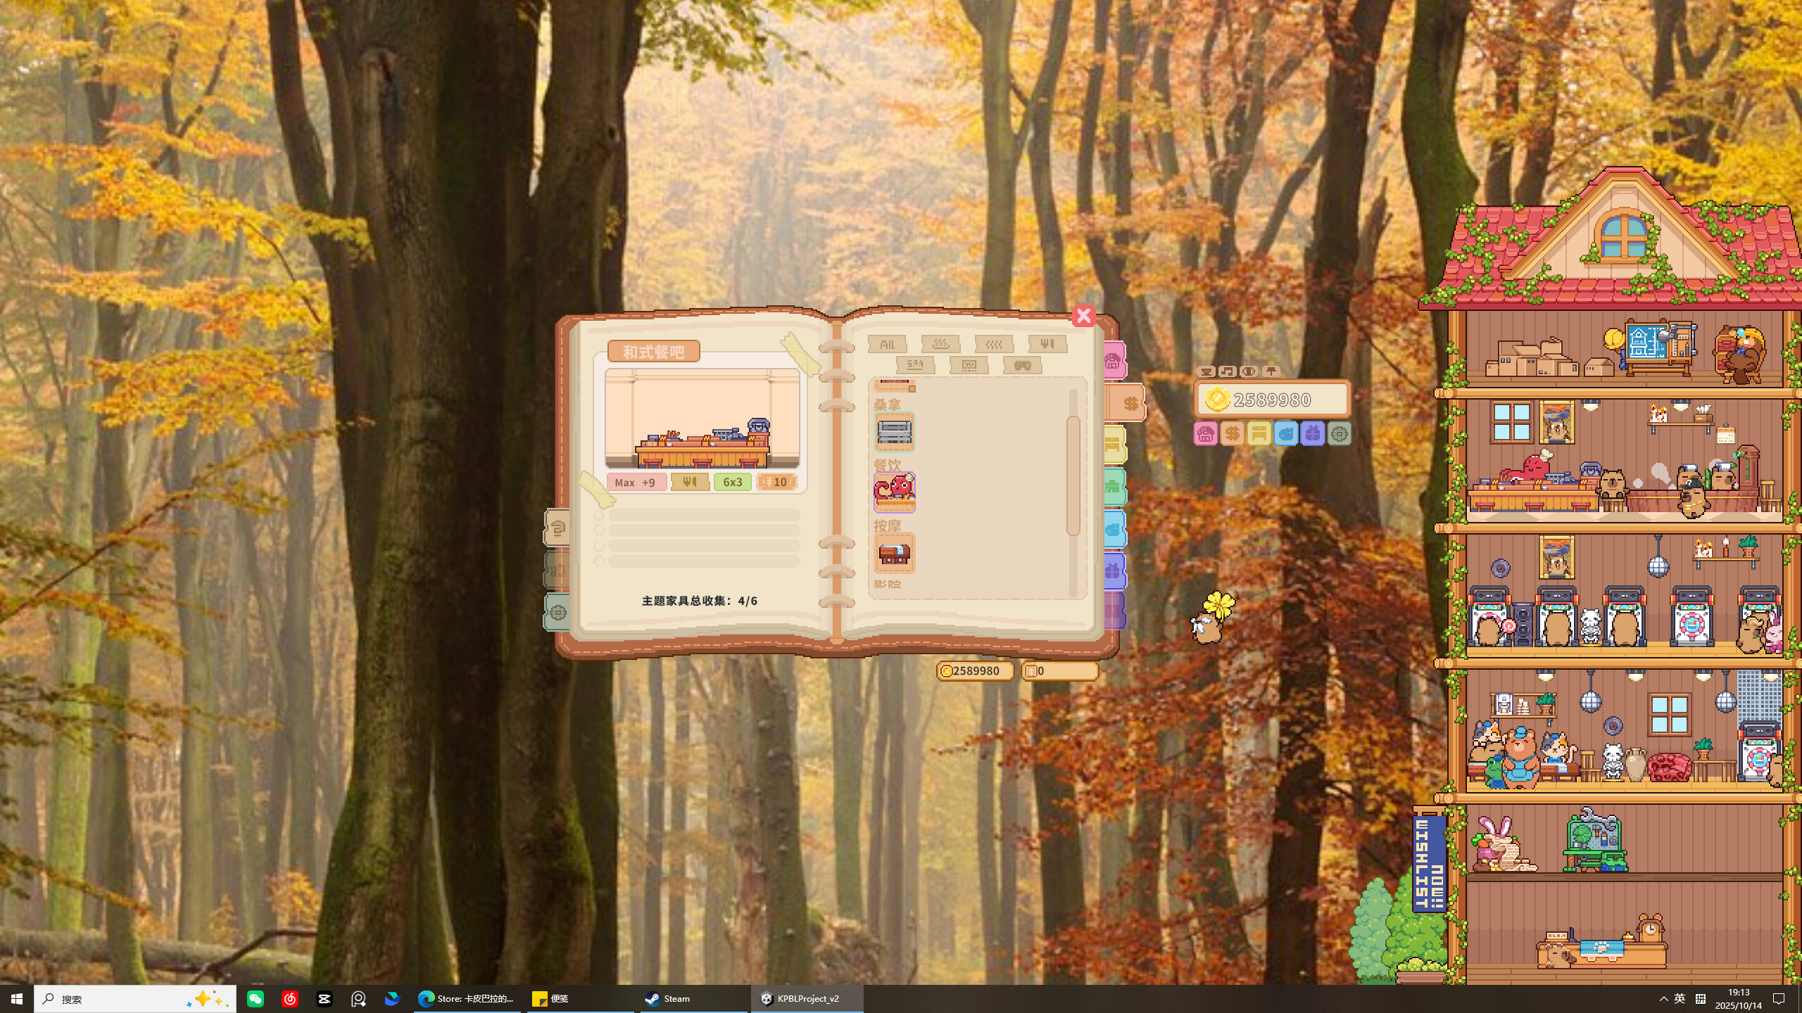The image size is (1802, 1013).
Task: Open the purple gift rewards button
Action: click(1313, 434)
